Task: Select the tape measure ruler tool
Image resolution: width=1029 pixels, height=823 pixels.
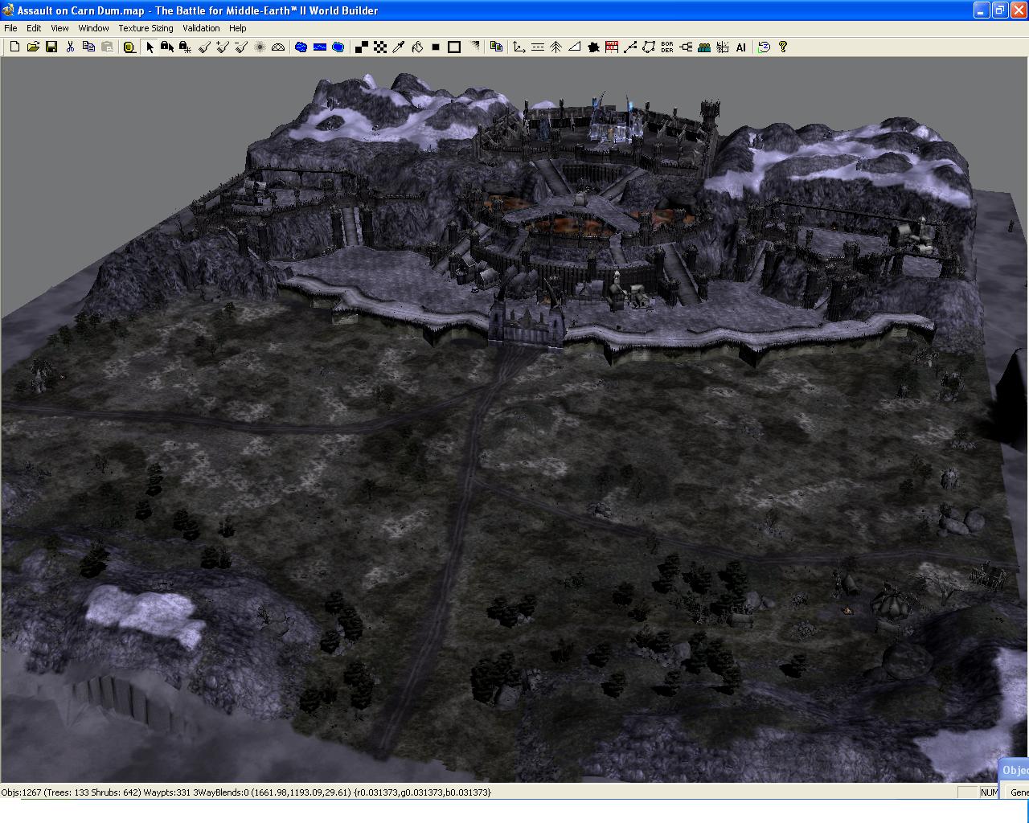Action: (x=129, y=47)
